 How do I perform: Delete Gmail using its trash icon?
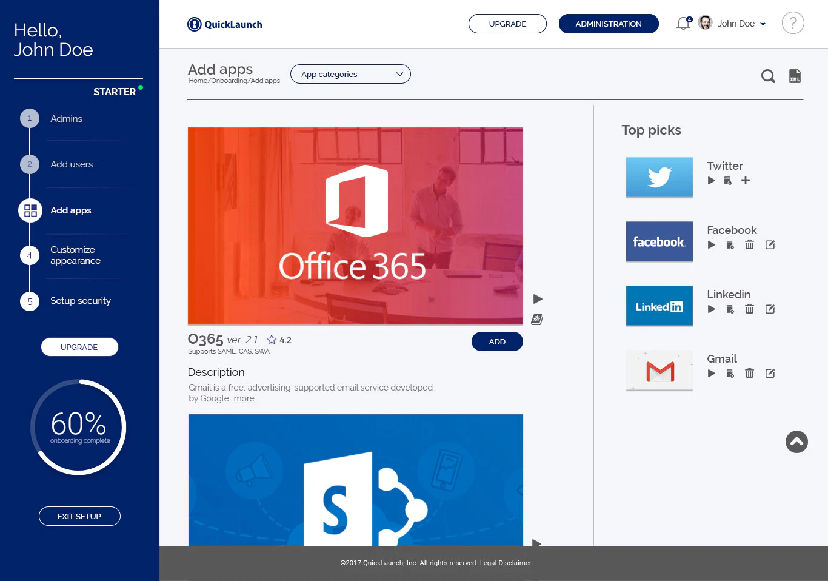point(749,373)
